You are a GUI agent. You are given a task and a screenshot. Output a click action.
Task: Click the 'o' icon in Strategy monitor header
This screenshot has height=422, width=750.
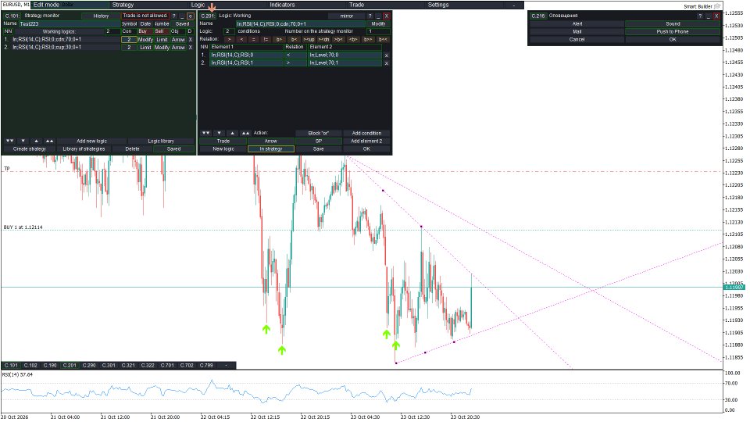click(x=191, y=16)
